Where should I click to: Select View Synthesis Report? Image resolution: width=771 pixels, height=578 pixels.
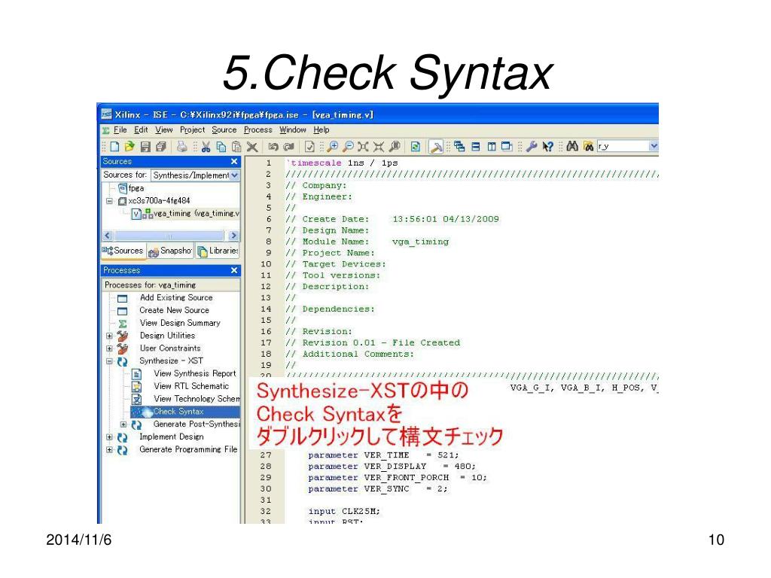point(195,374)
